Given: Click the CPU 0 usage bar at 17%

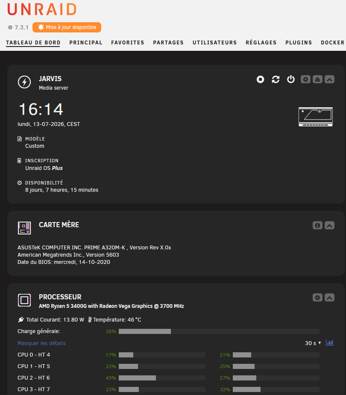Looking at the screenshot, I should click(x=162, y=355).
